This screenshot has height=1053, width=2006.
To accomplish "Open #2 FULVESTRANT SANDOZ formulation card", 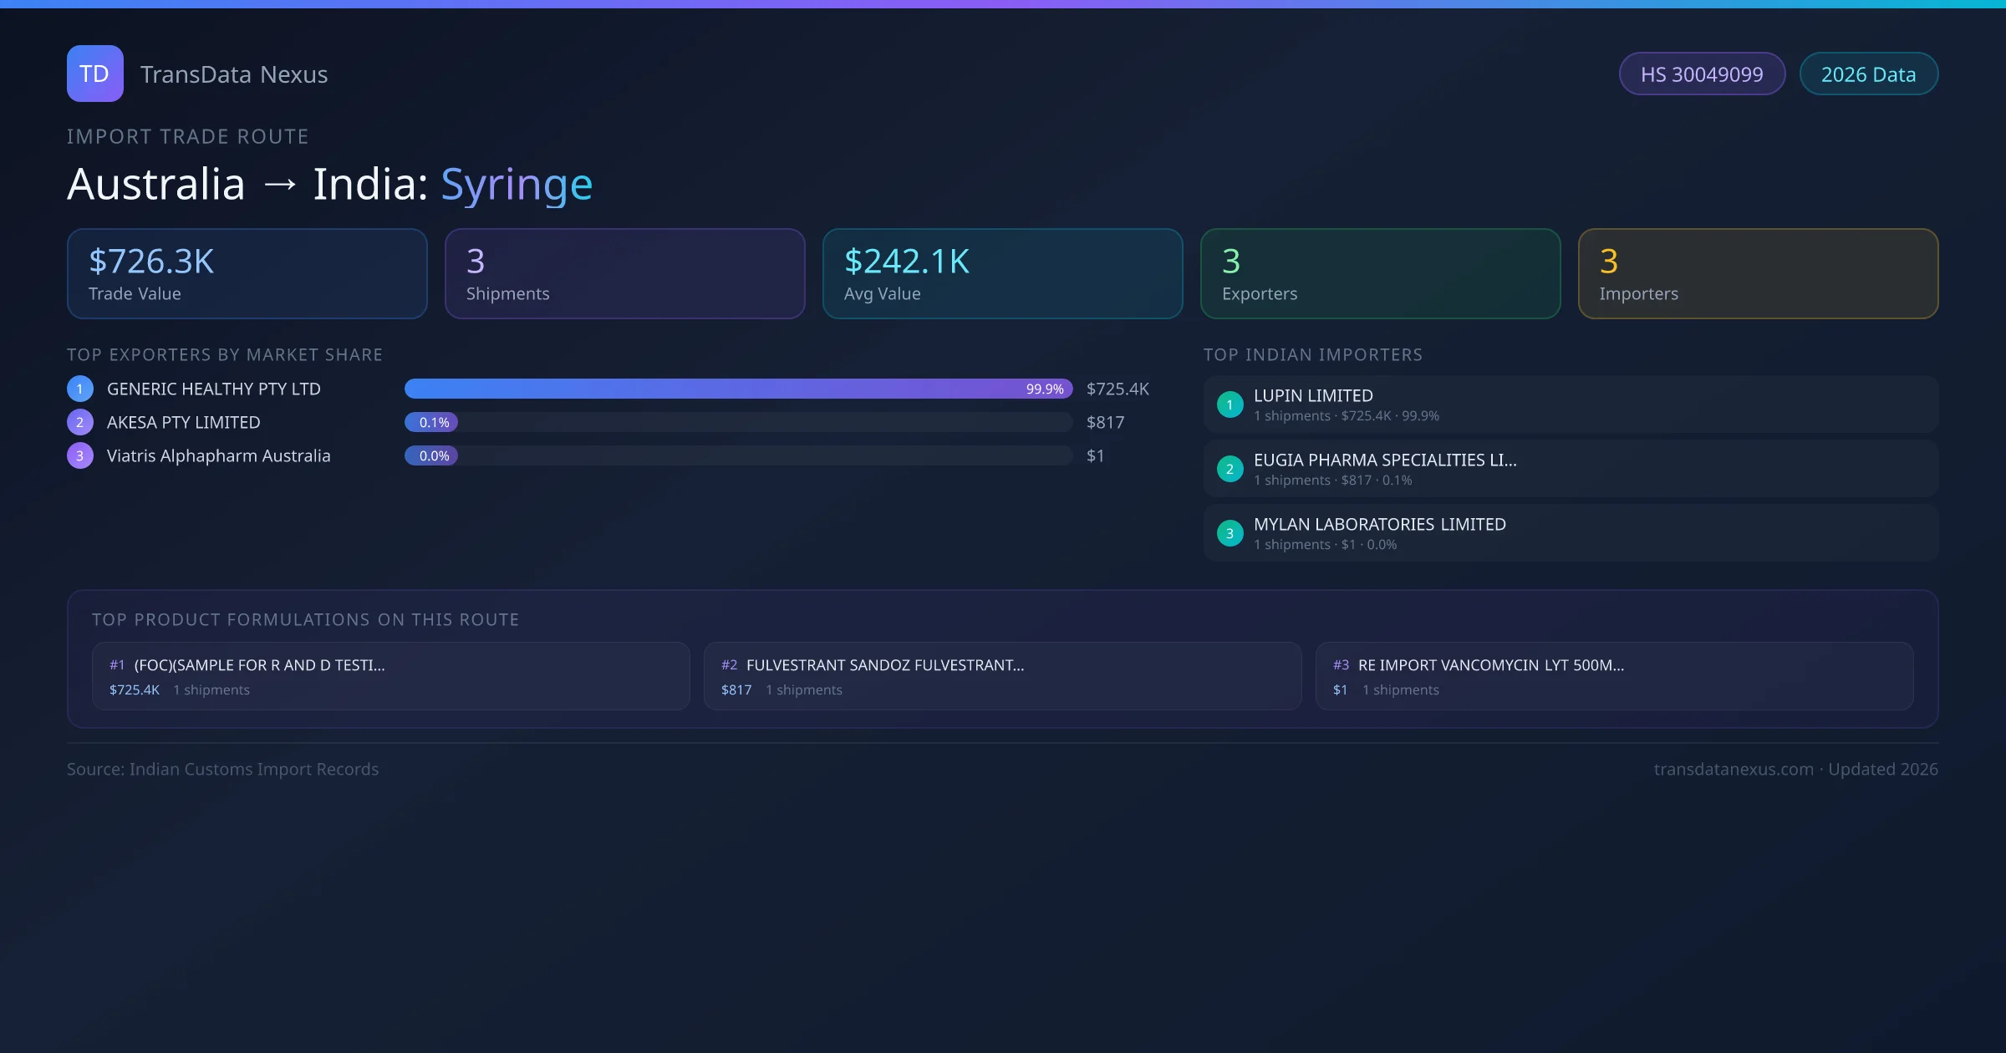I will point(1002,676).
